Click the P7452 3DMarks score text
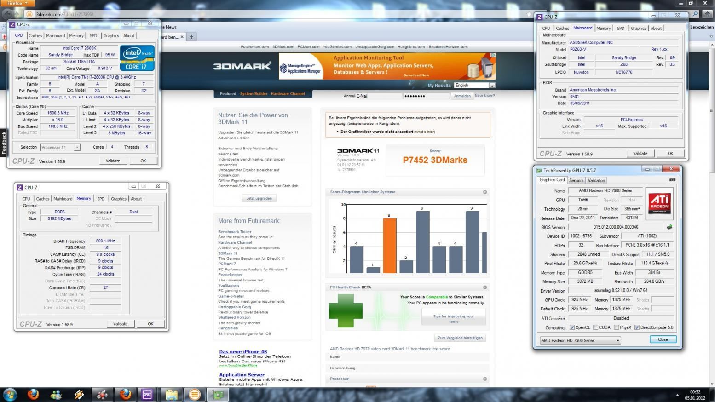715x402 pixels. point(435,160)
